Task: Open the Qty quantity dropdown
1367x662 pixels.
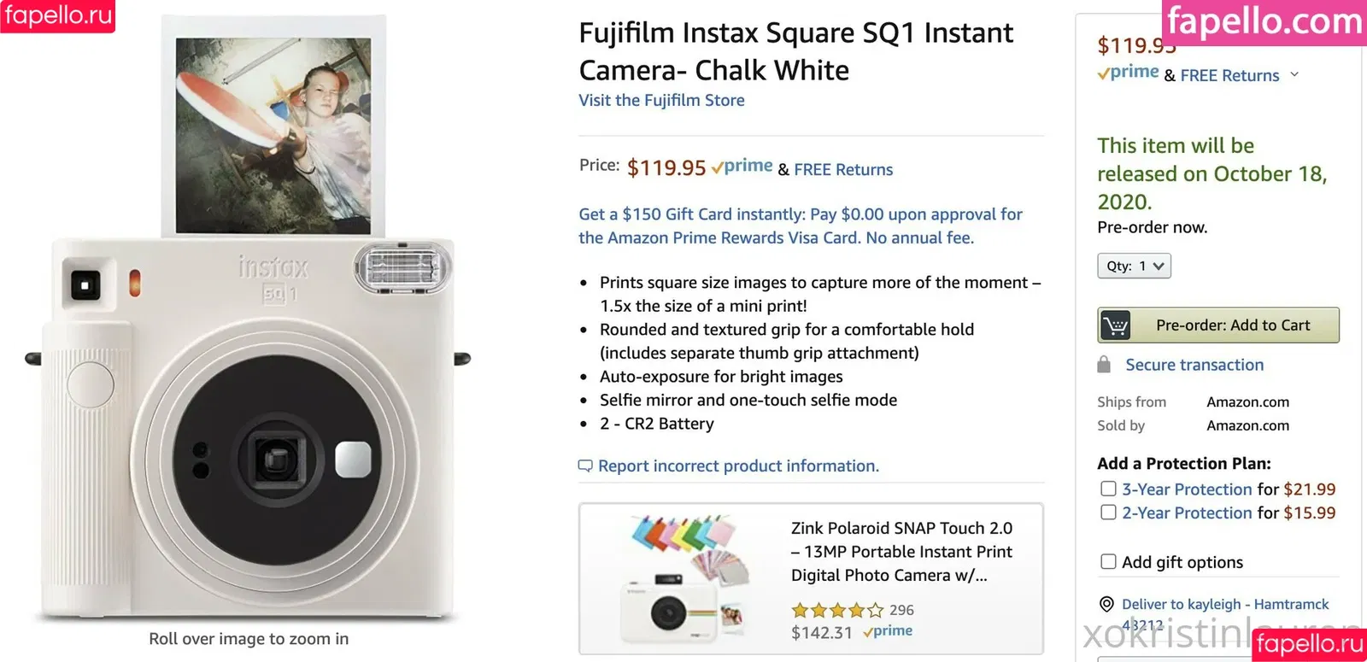Action: [1134, 266]
